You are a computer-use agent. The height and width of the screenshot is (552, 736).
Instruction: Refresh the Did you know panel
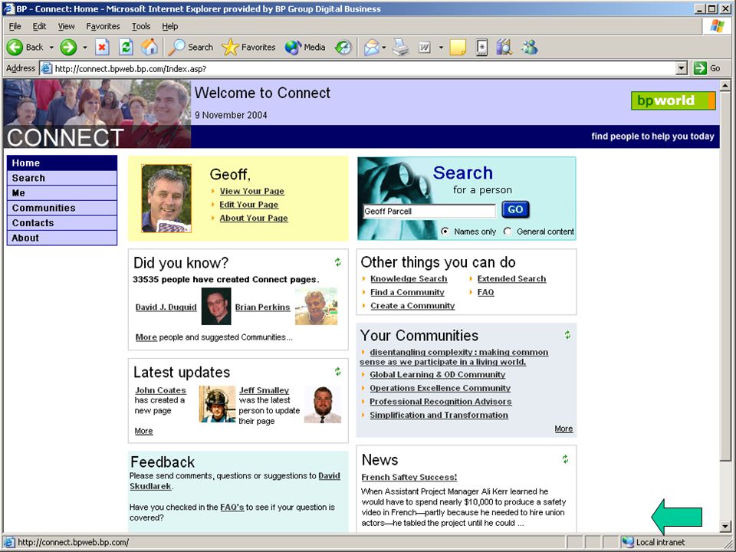click(x=337, y=262)
